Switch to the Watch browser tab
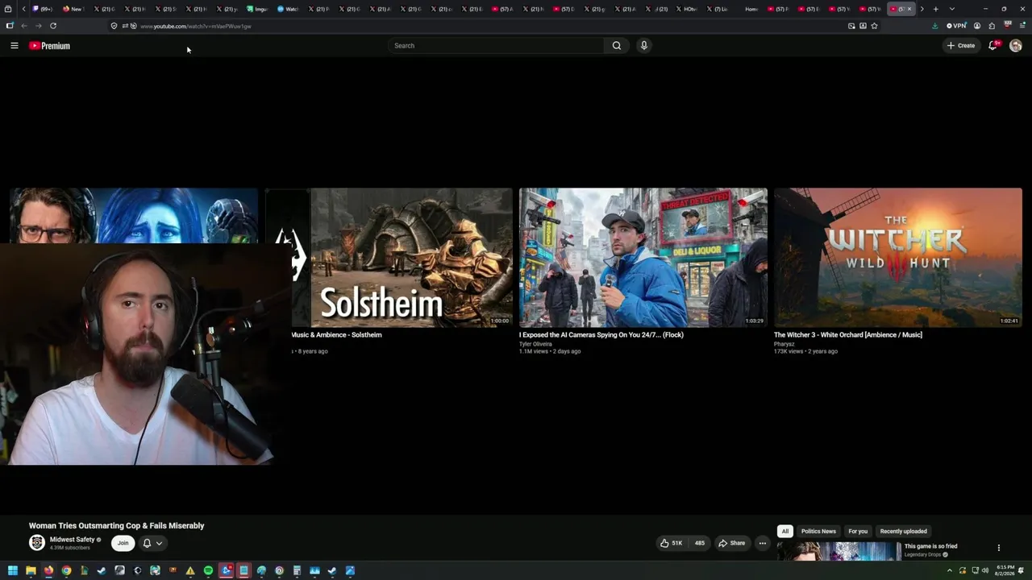 tap(287, 9)
